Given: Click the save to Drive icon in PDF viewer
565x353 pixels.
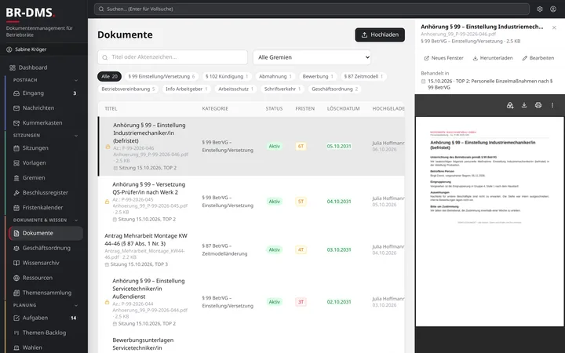Looking at the screenshot, I should 510,105.
